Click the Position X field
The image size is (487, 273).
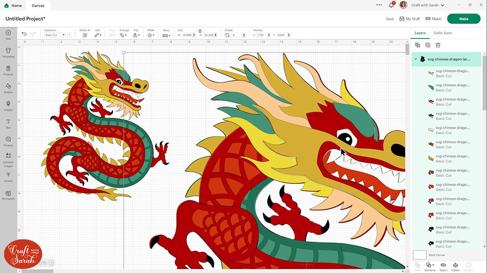(264, 35)
